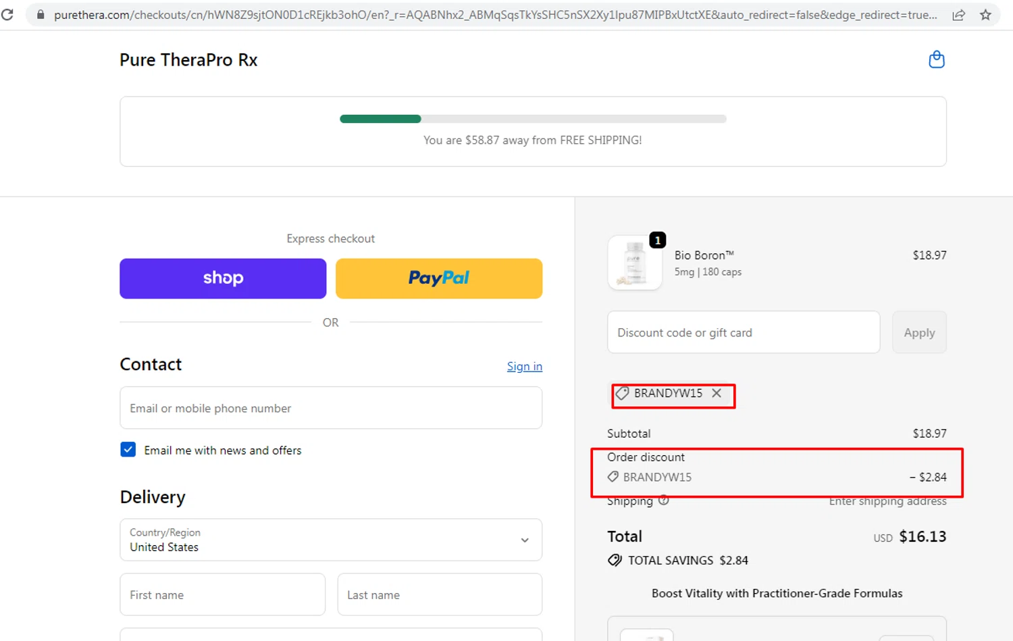
Task: Click the Apply discount button
Action: 919,332
